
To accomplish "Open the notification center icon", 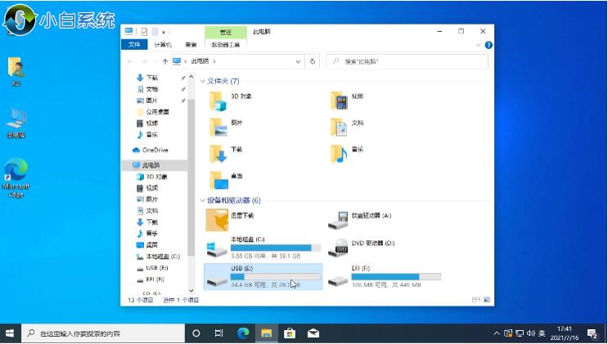I will (x=592, y=333).
